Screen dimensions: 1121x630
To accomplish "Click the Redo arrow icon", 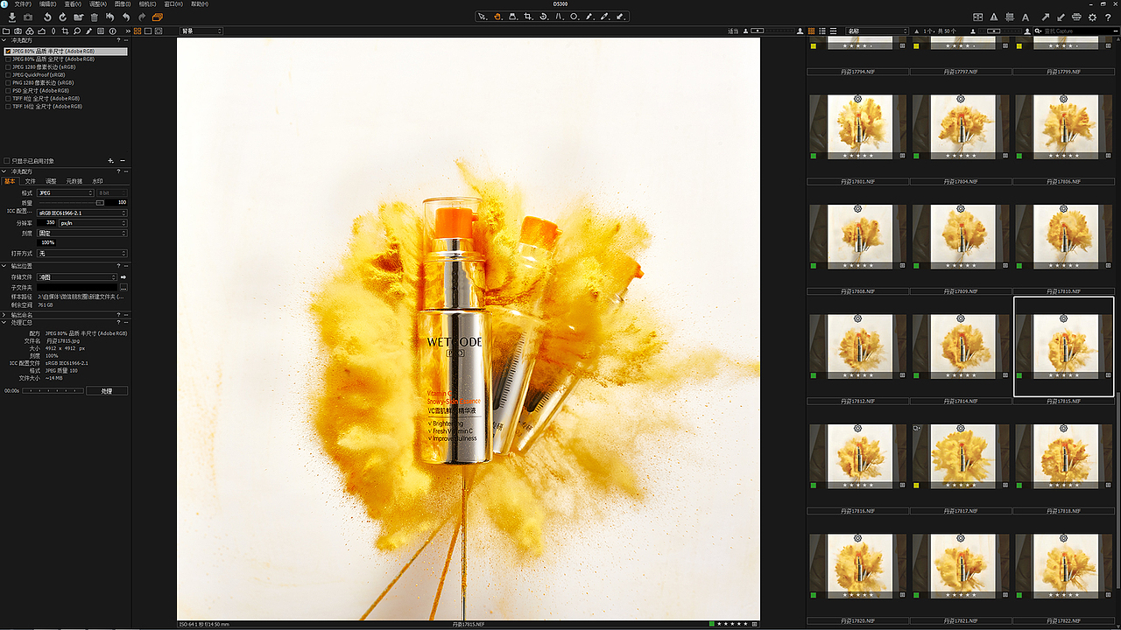I will (x=142, y=17).
